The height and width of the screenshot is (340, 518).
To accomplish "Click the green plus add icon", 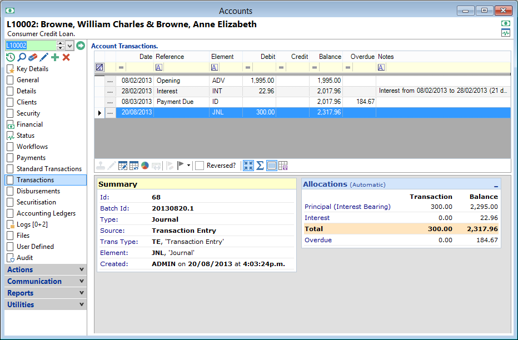I will pos(55,57).
